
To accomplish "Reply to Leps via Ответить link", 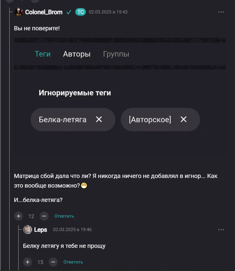I will 73,262.
